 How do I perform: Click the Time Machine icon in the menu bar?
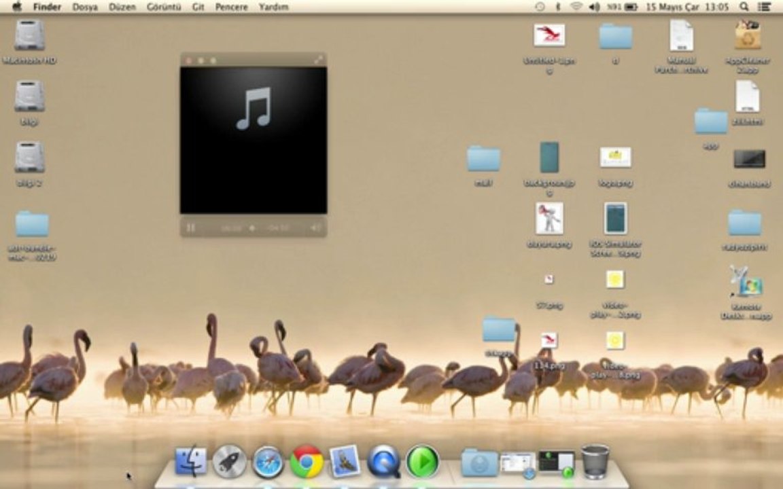pyautogui.click(x=540, y=7)
